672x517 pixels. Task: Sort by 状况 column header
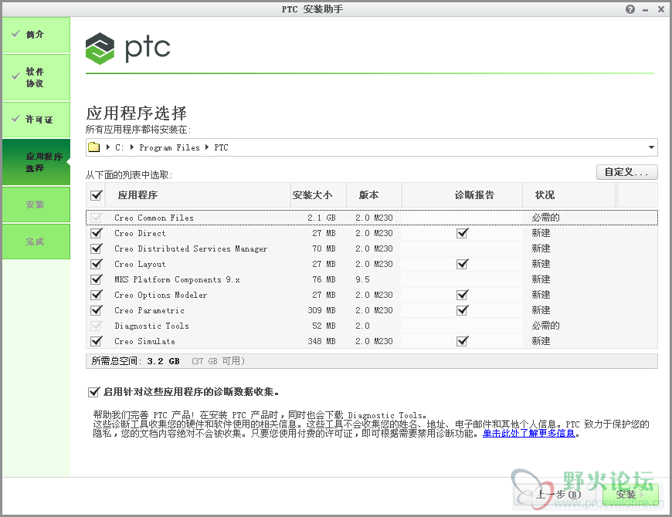coord(568,195)
